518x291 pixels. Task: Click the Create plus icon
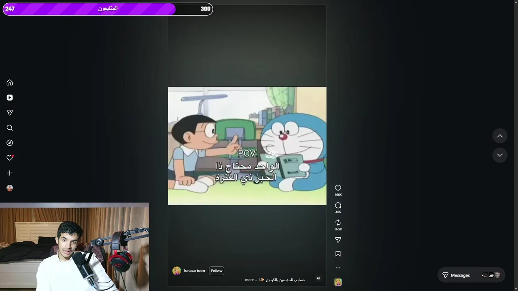10,173
